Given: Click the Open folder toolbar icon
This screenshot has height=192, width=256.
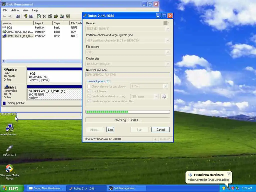Looking at the screenshot, I should coord(56,16).
